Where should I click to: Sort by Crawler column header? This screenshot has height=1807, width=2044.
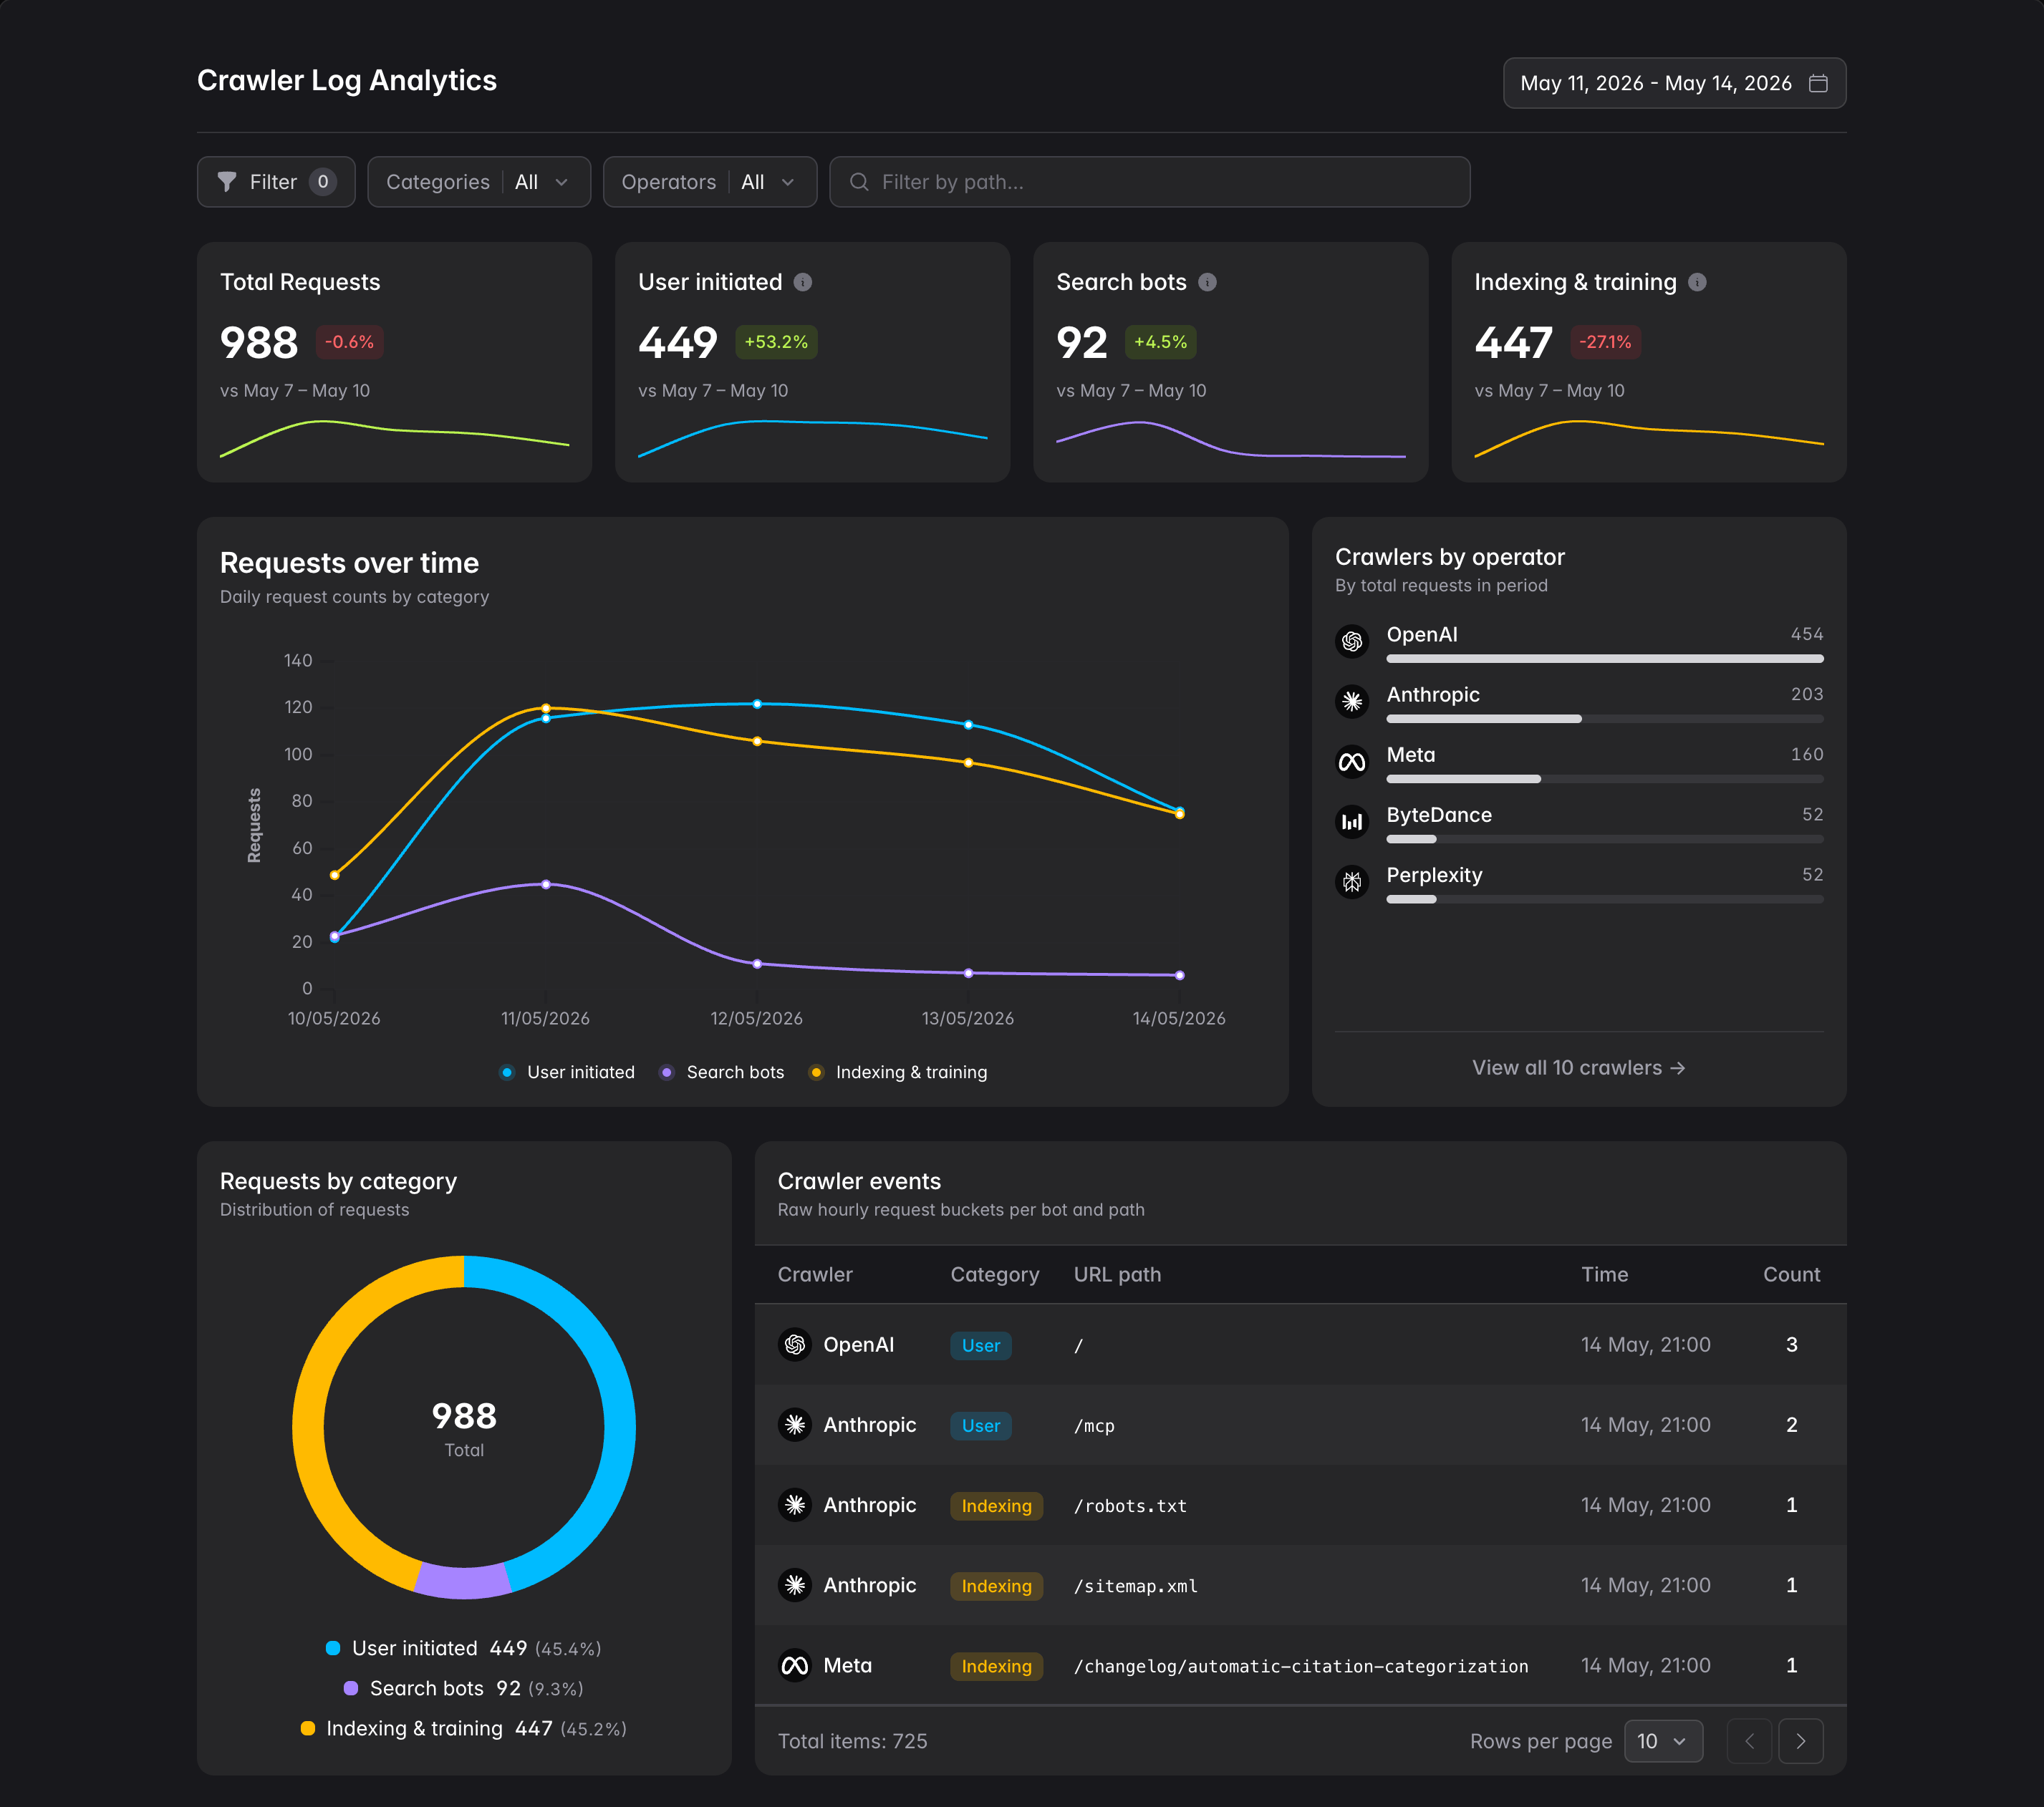point(815,1274)
